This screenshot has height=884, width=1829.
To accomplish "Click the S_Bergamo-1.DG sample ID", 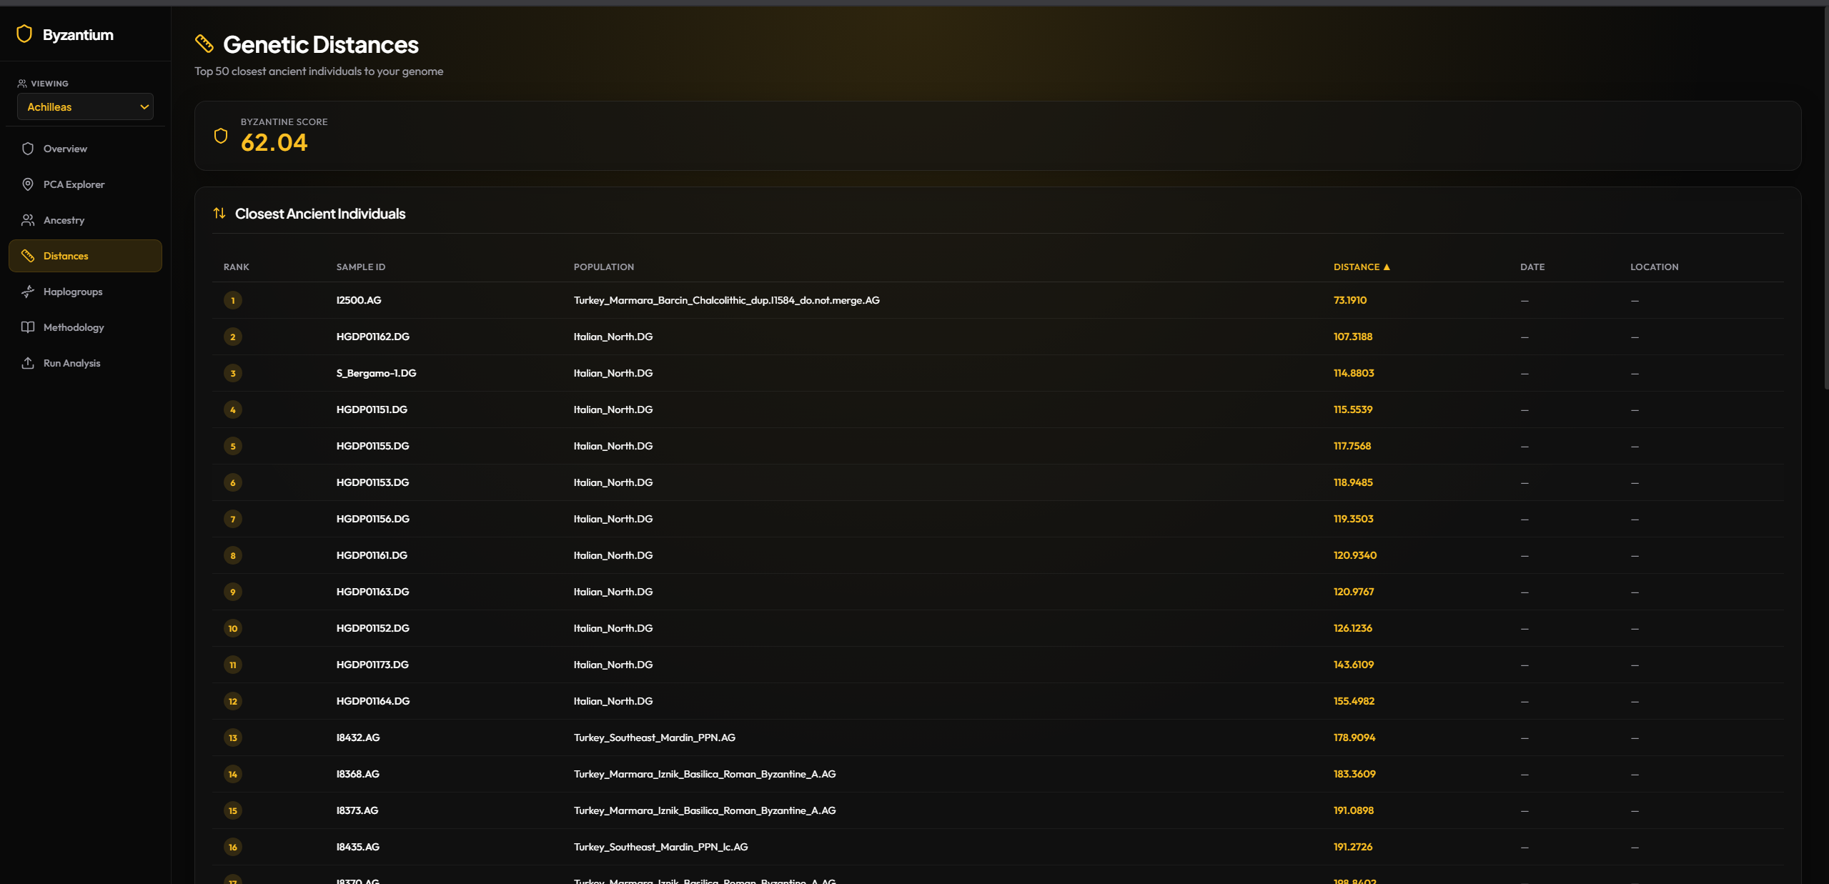I will tap(376, 373).
